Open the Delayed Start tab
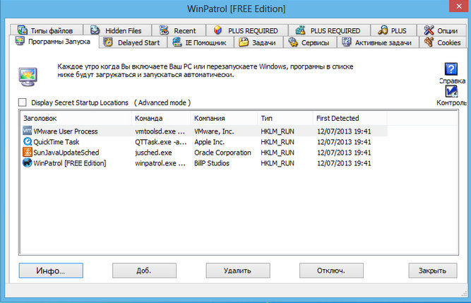Viewport: 471px width, 303px height. [133, 42]
